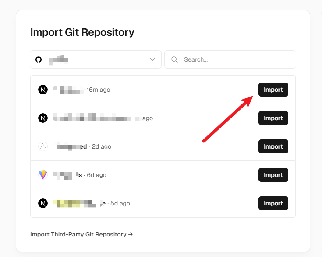Click the magnifying glass search icon
The height and width of the screenshot is (257, 322).
[174, 59]
